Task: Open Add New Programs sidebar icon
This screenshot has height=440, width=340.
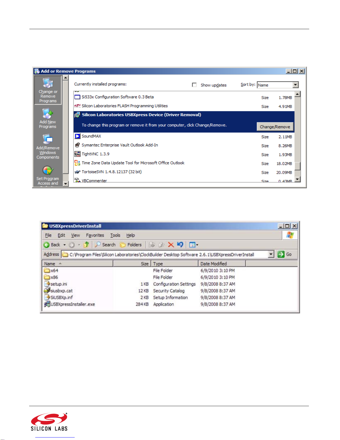Action: (x=48, y=114)
